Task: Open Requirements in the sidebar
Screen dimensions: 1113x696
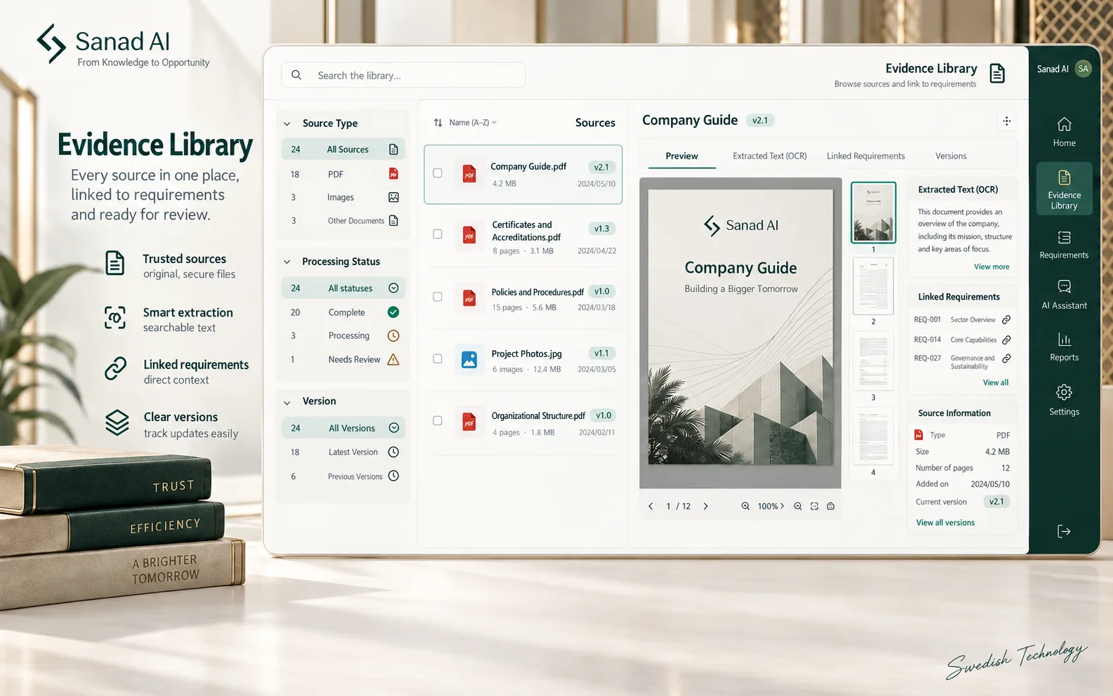Action: [1064, 243]
